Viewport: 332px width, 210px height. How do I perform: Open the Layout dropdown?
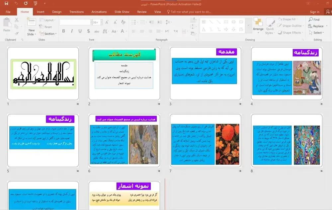point(47,20)
